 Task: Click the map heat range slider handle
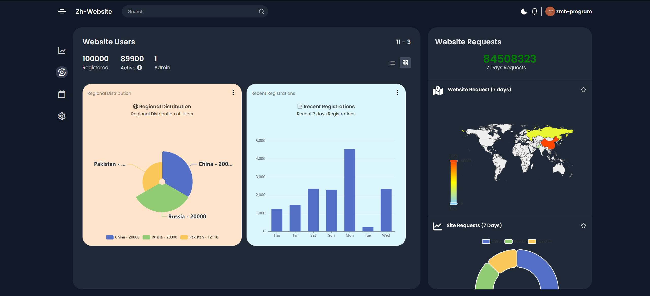click(453, 161)
